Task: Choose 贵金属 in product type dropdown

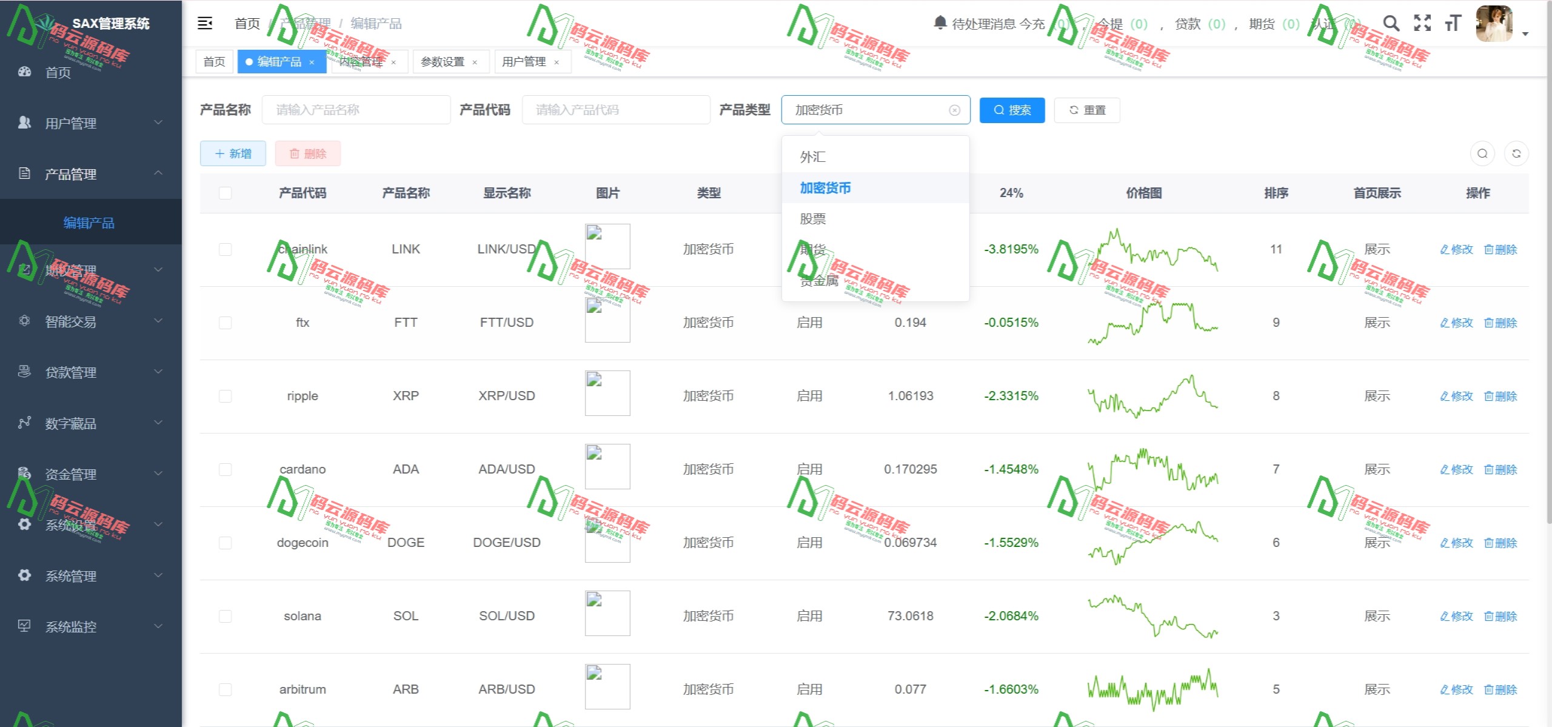Action: coord(875,281)
